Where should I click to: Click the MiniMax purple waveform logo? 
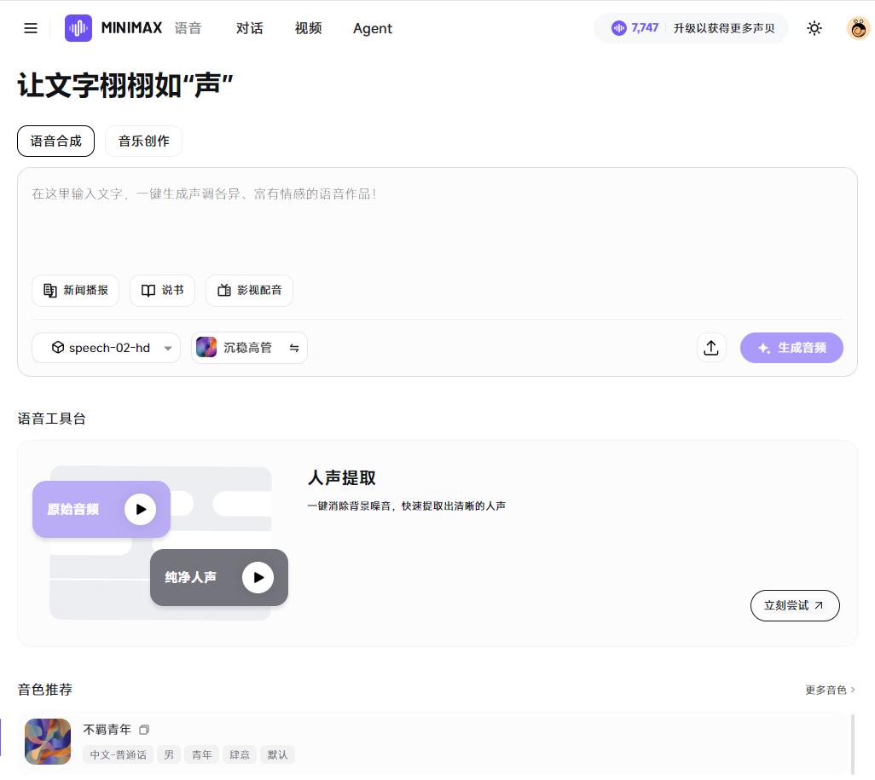click(78, 28)
